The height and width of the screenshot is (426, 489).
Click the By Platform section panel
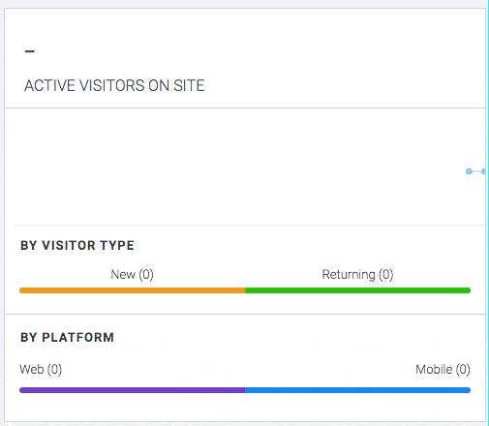click(245, 368)
